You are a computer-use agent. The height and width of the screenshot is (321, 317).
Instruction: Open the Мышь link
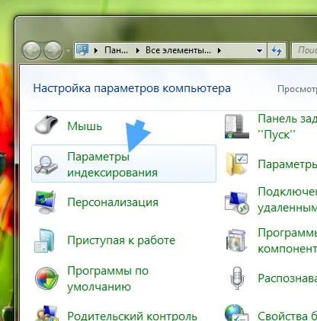click(x=85, y=126)
